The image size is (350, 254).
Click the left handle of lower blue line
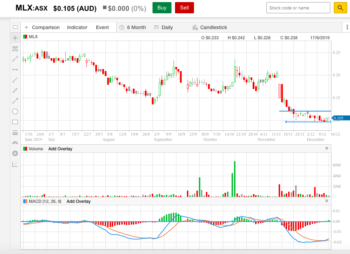(286, 122)
